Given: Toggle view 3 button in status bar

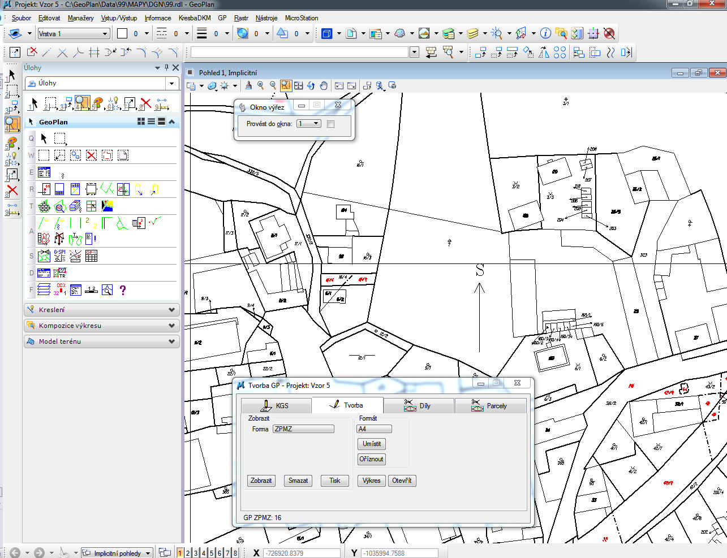Looking at the screenshot, I should coord(196,553).
